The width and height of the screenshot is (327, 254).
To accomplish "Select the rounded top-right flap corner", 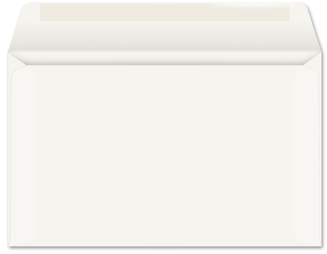I will [x=304, y=7].
